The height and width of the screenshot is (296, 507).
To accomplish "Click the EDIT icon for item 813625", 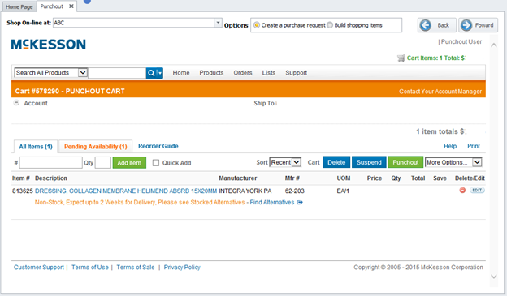I will pyautogui.click(x=477, y=190).
